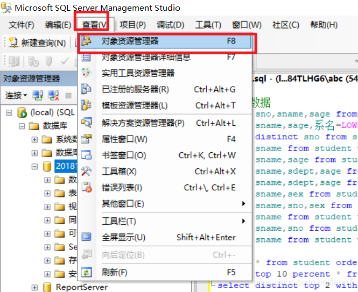Click the template explorer icon
Image resolution: width=358 pixels, height=292 pixels.
tap(86, 105)
